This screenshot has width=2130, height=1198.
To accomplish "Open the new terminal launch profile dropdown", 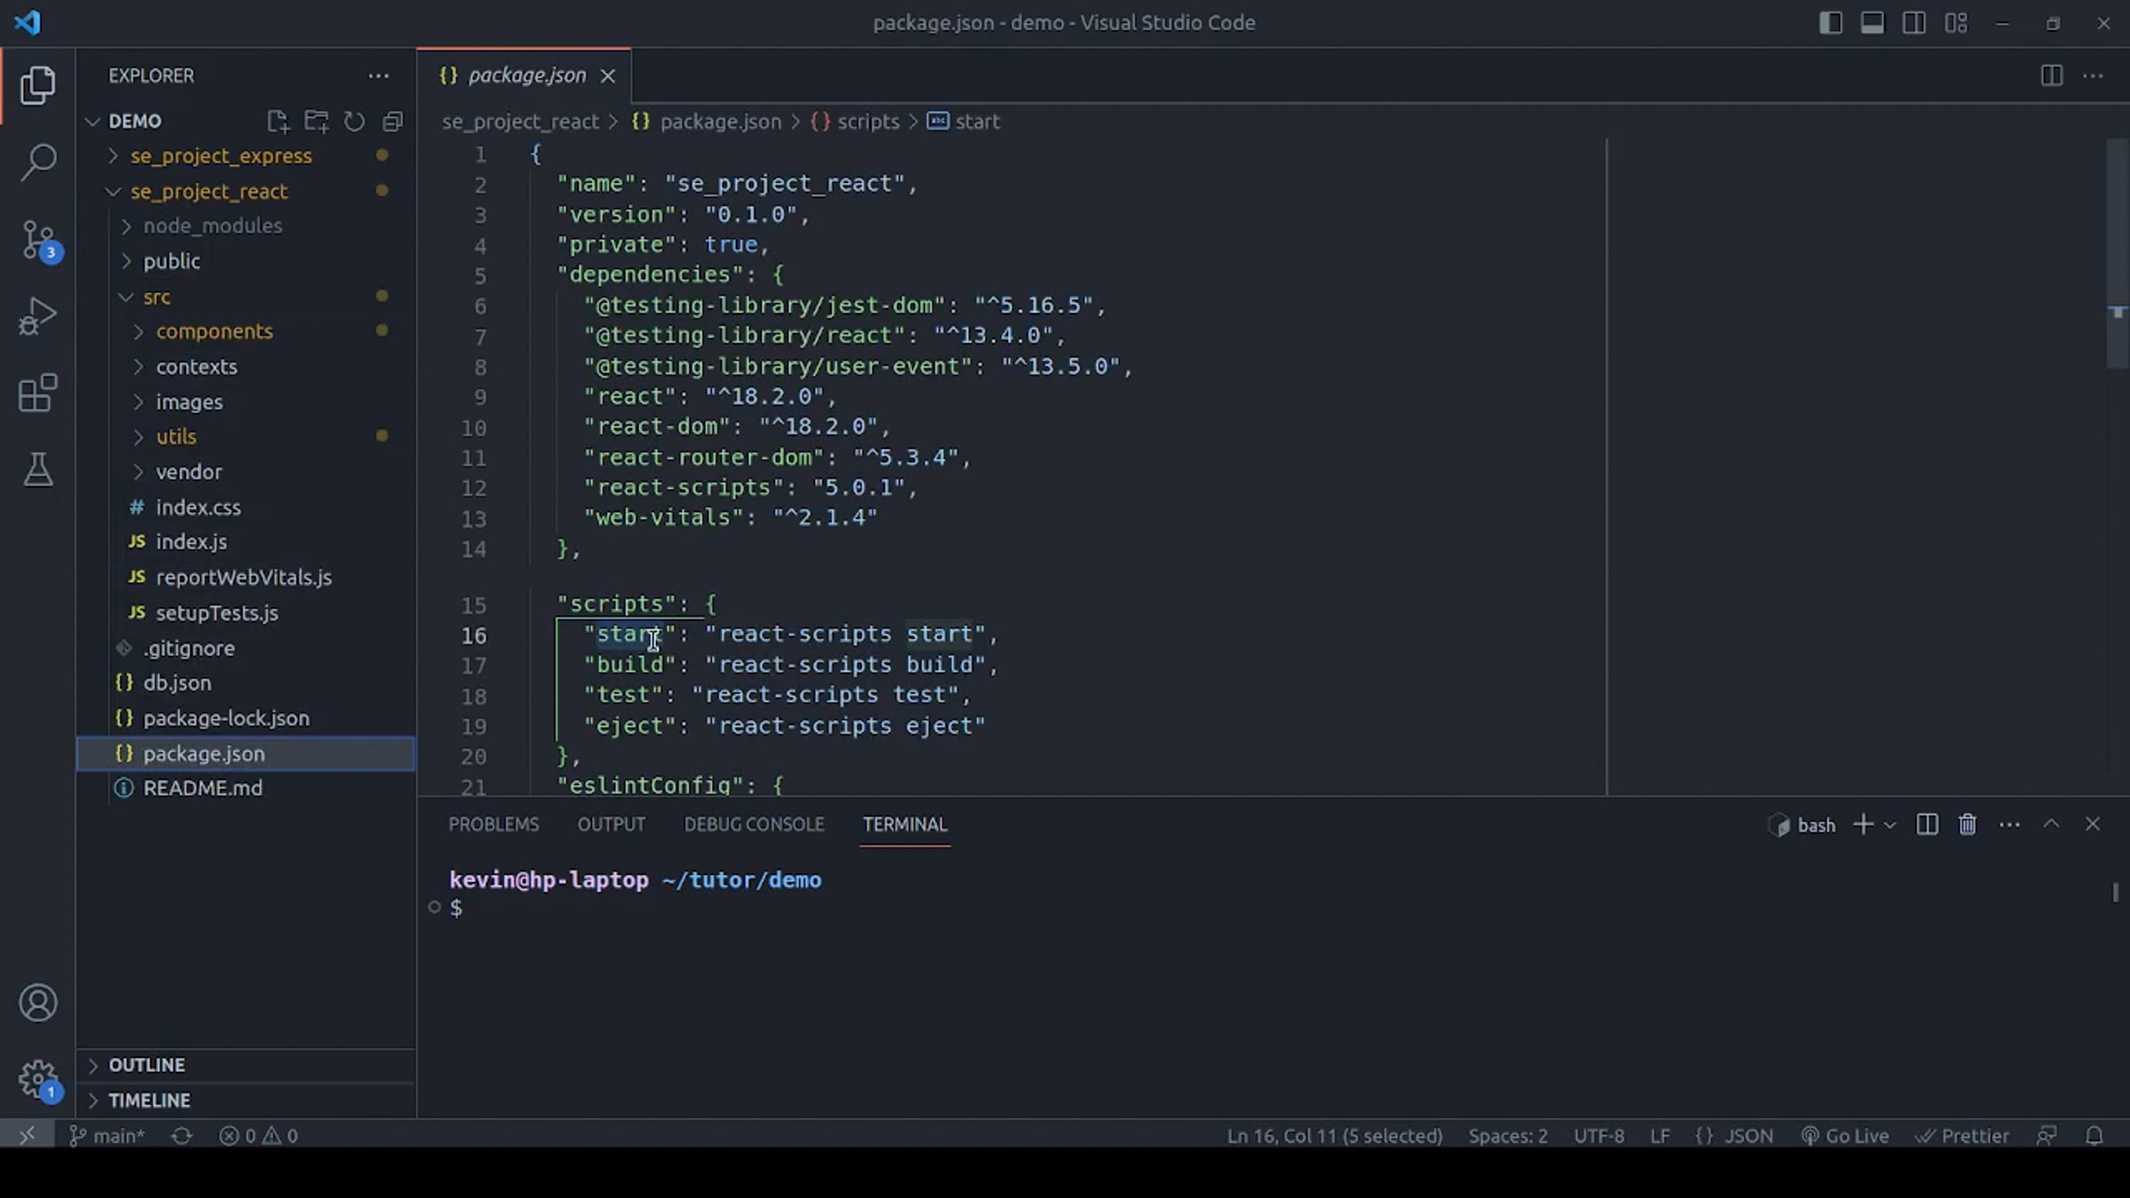I will pyautogui.click(x=1890, y=825).
